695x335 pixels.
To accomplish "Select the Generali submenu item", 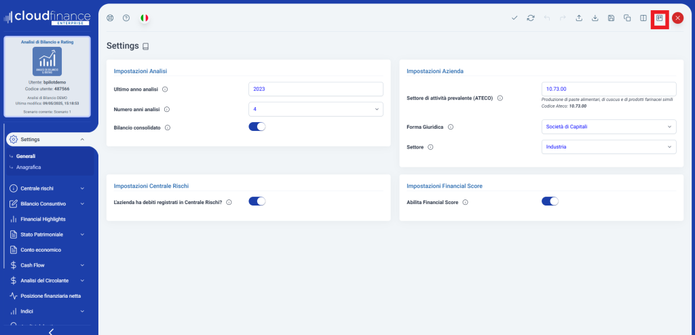I will click(26, 157).
